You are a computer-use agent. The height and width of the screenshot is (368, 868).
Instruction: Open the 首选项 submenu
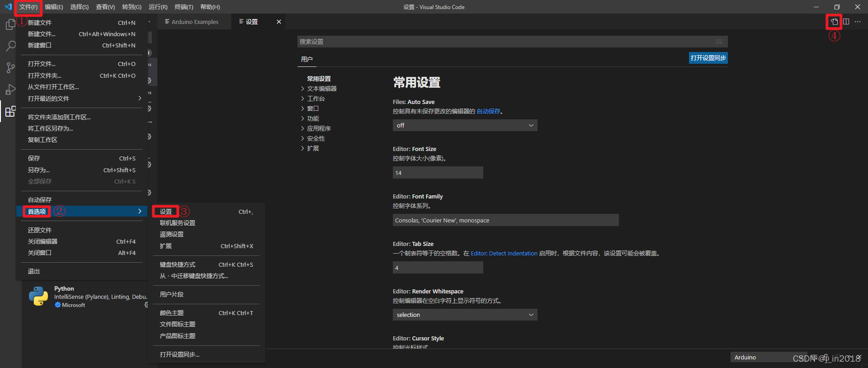[x=81, y=211]
